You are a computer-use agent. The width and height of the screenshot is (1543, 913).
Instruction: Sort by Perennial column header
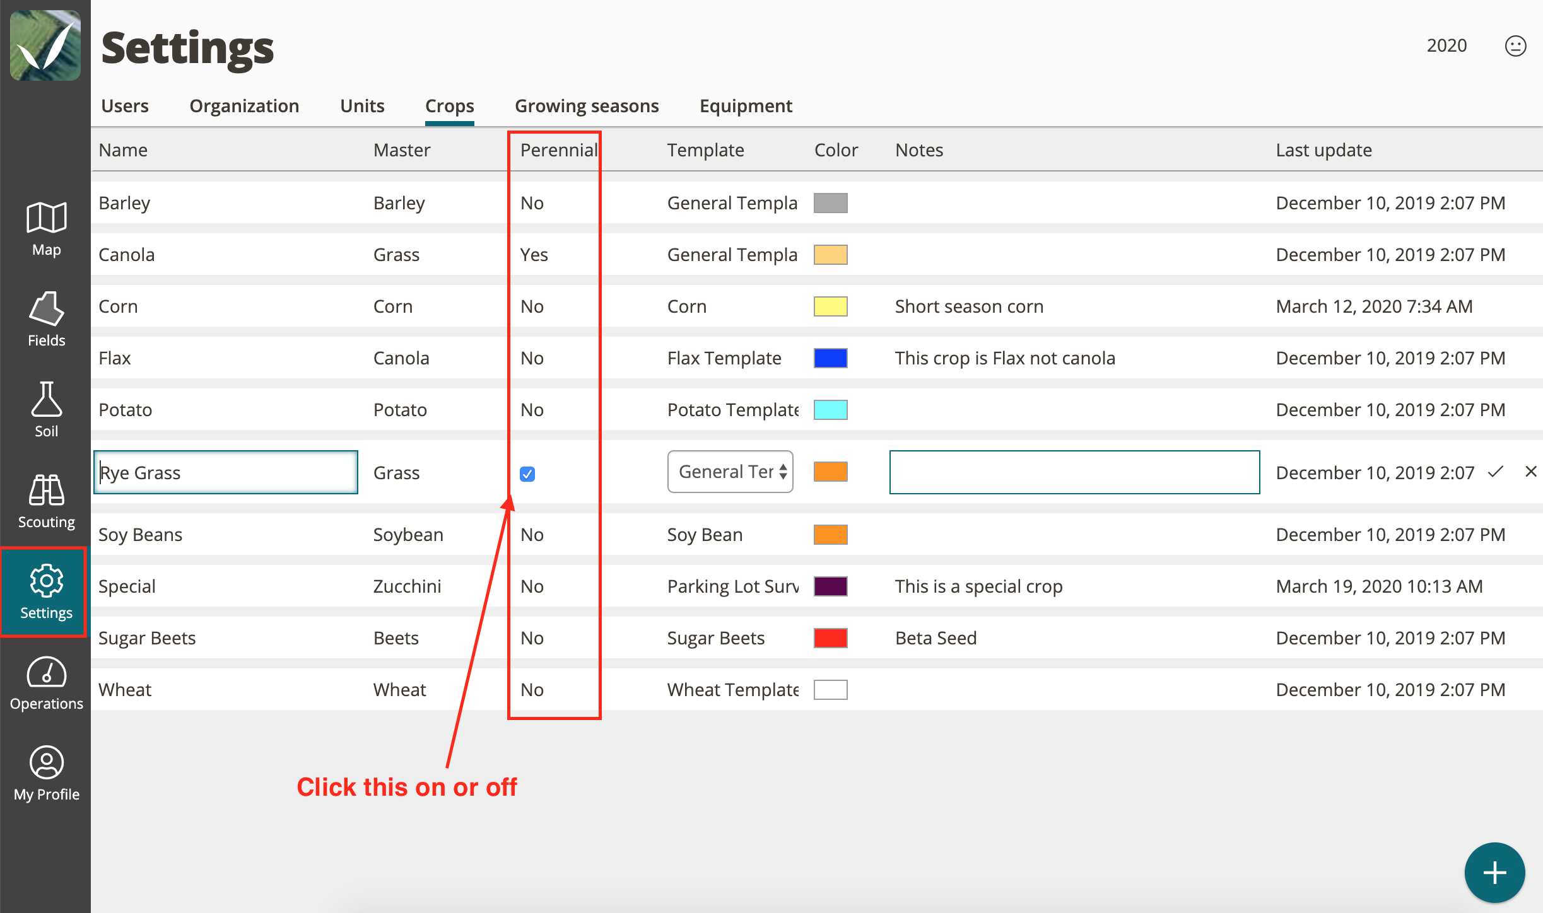click(x=559, y=150)
